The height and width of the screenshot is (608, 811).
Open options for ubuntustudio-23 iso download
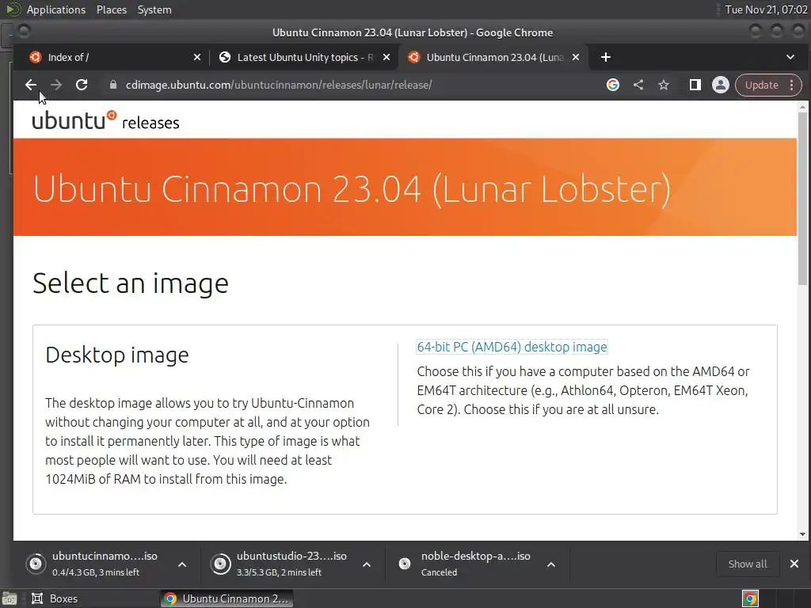tap(367, 564)
